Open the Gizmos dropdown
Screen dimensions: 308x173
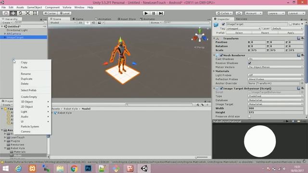click(156, 23)
